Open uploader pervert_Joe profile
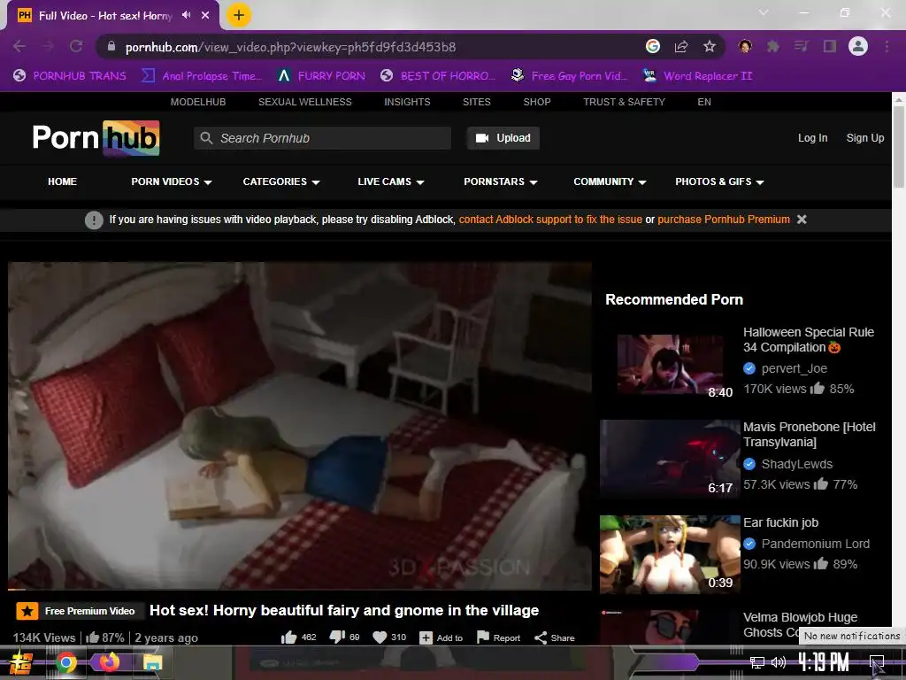Image resolution: width=906 pixels, height=680 pixels. coord(794,368)
